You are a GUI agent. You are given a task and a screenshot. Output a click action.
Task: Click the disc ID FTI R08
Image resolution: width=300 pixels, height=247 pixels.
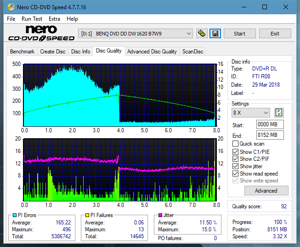coord(261,76)
